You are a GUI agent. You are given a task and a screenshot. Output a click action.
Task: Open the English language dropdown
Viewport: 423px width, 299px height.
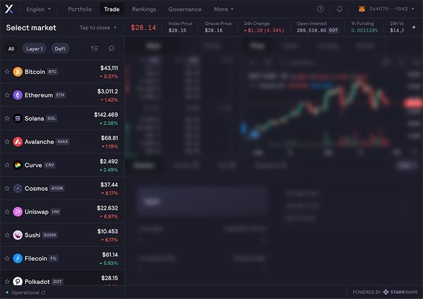pyautogui.click(x=38, y=9)
